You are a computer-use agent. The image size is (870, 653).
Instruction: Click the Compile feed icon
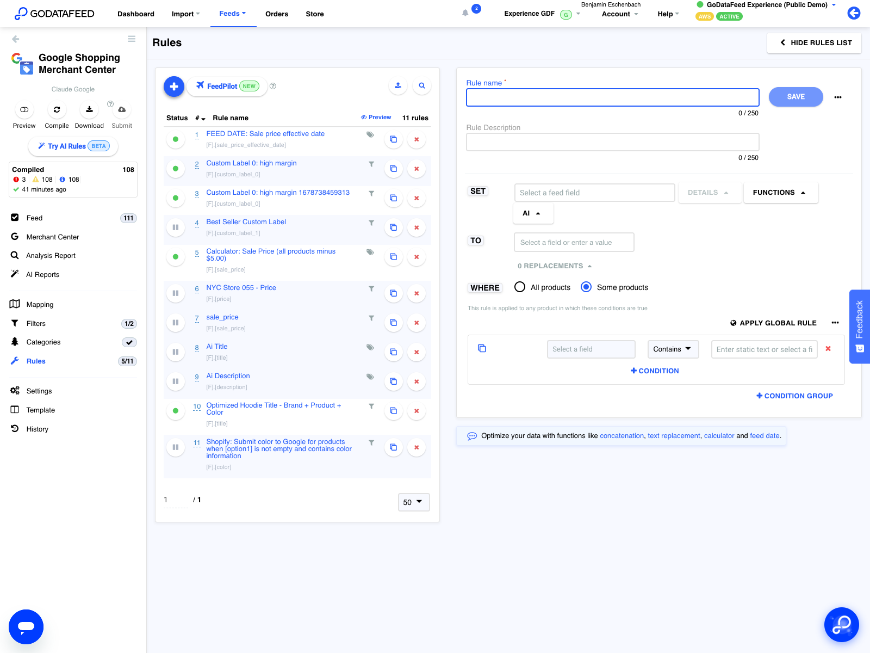[x=57, y=109]
